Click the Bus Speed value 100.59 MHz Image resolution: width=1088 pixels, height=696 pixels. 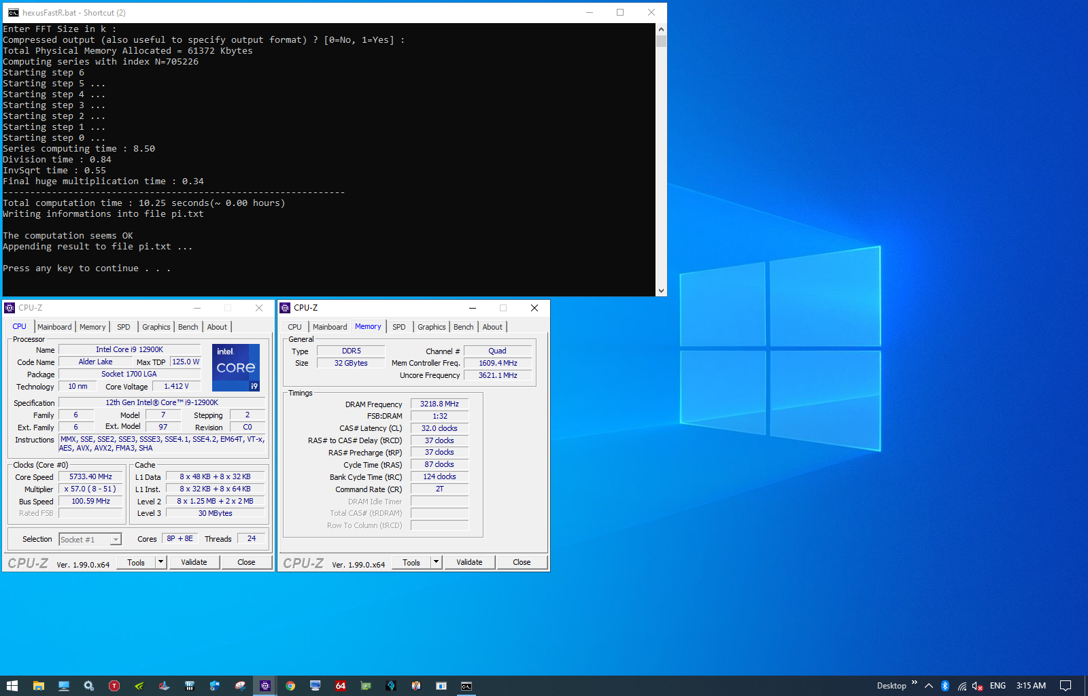click(x=90, y=502)
